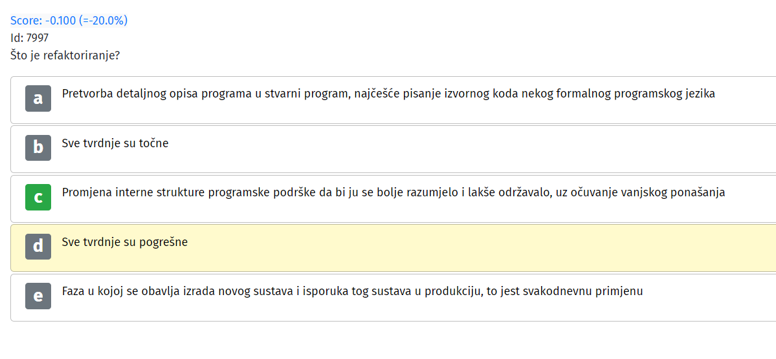Click the word 'Score:' at the top
The height and width of the screenshot is (359, 776).
(26, 21)
